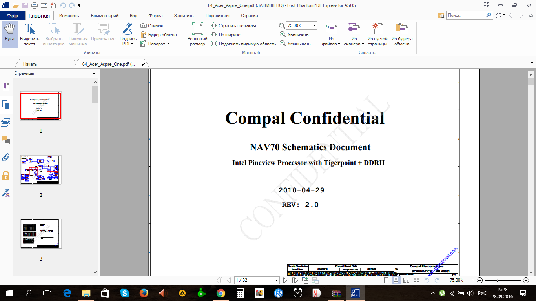Undo with quick access arrow
This screenshot has width=536, height=301.
62,5
